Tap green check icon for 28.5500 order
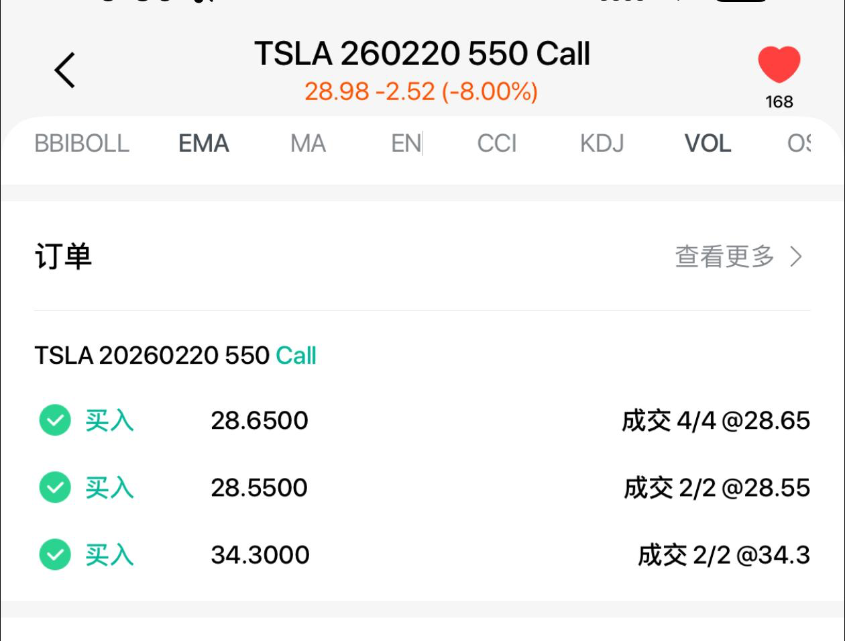The width and height of the screenshot is (845, 641). [x=55, y=488]
